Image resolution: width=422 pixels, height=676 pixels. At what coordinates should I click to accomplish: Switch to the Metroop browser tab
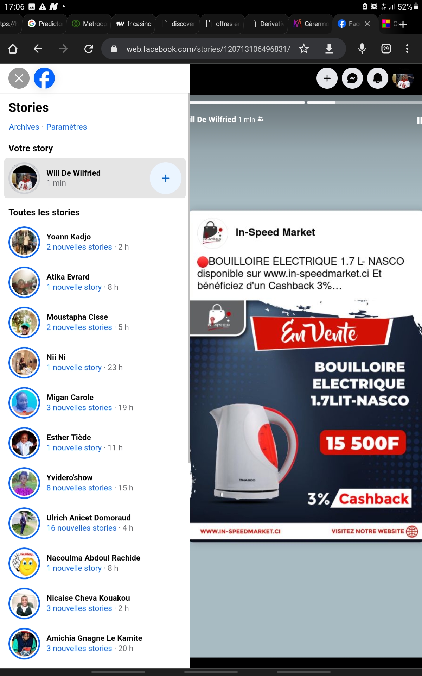click(x=89, y=24)
